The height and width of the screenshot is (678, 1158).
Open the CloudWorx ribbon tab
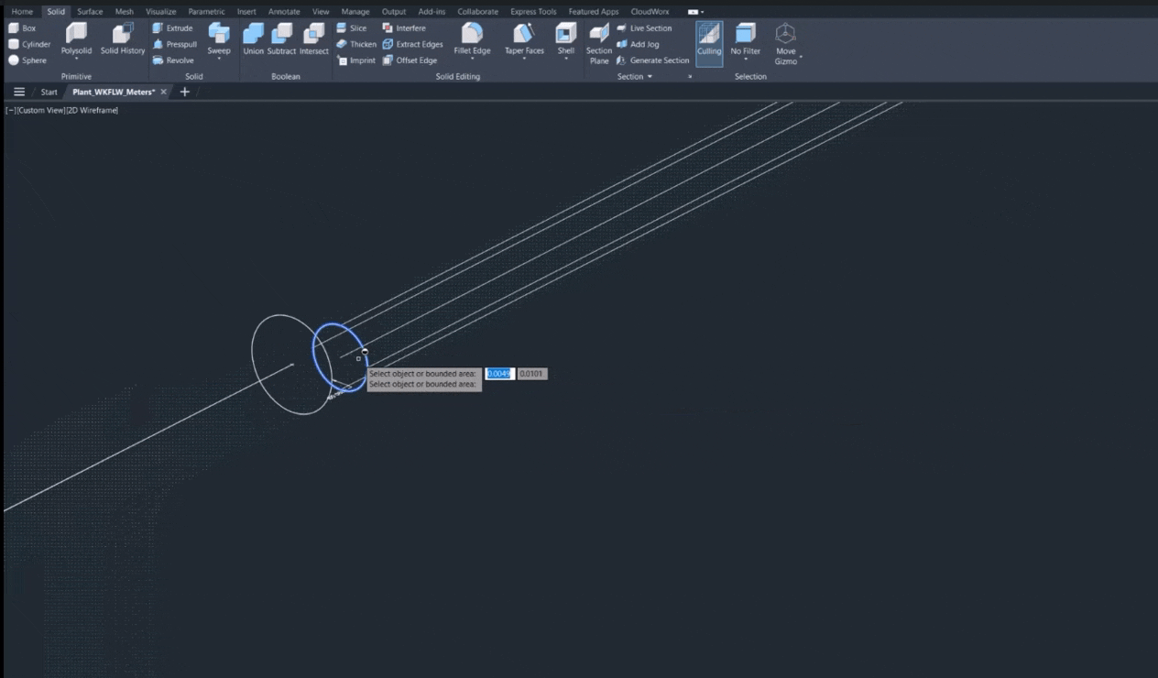click(x=650, y=12)
